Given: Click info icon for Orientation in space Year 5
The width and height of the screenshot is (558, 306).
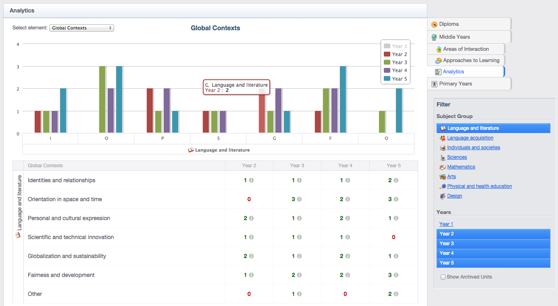Looking at the screenshot, I should (396, 199).
